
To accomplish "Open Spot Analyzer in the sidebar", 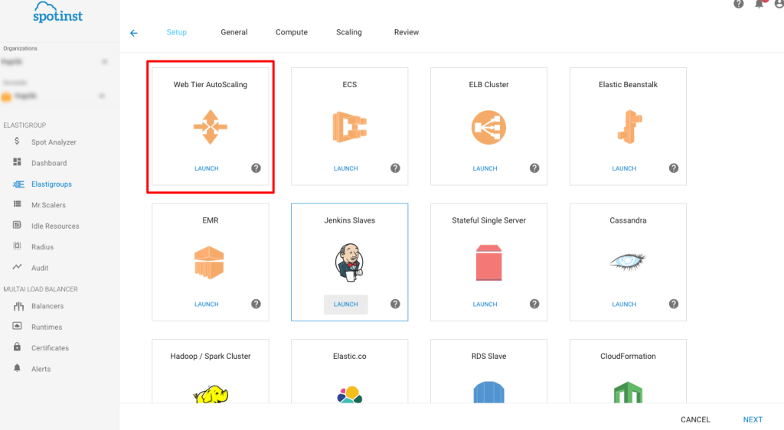I will pyautogui.click(x=54, y=142).
